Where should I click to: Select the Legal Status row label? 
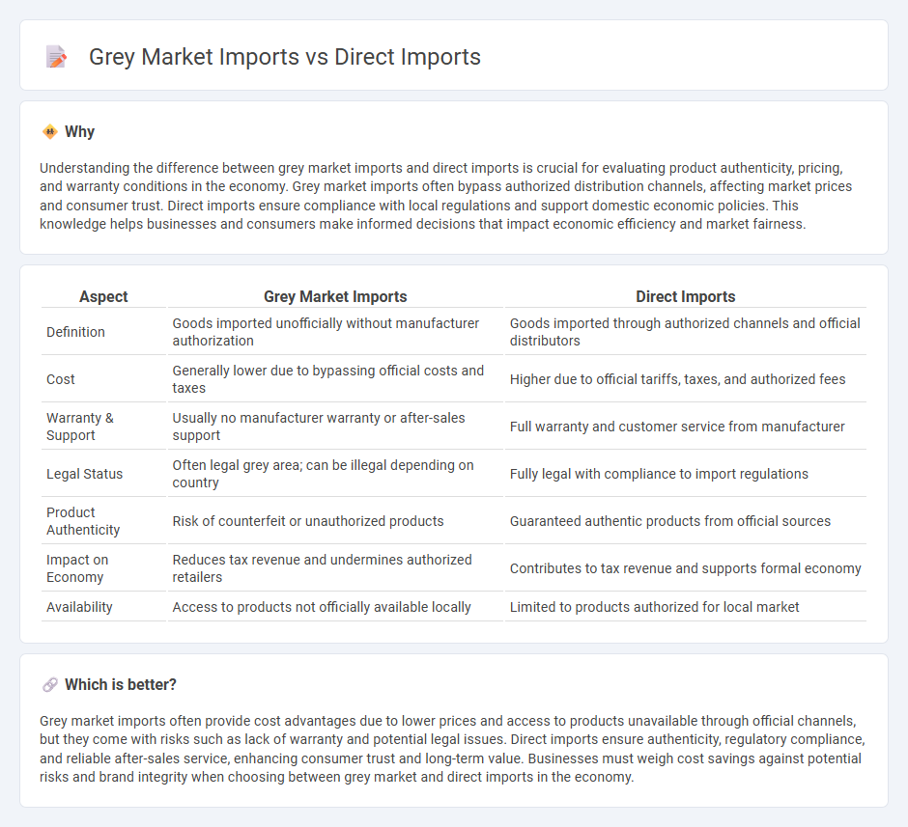[x=85, y=474]
